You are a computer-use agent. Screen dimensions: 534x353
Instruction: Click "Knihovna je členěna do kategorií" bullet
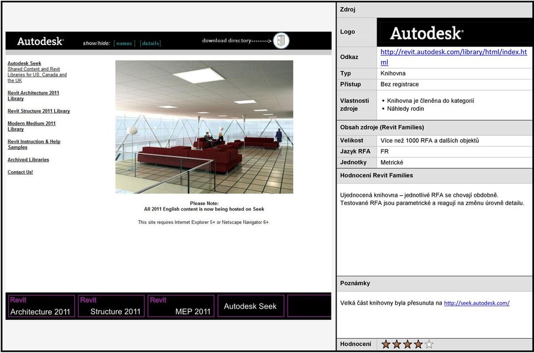click(x=431, y=101)
